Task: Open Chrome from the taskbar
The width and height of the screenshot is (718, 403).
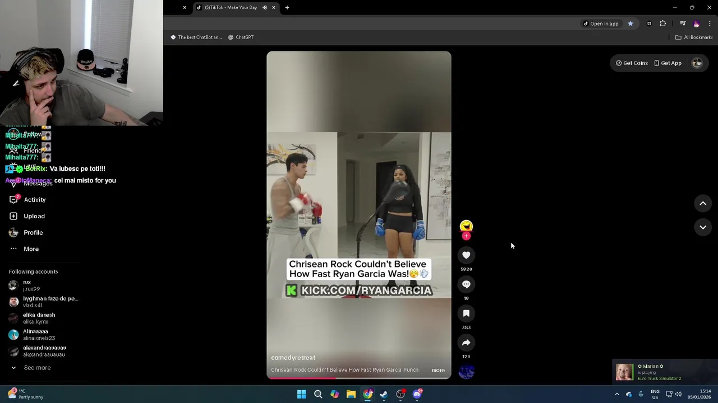Action: point(367,394)
